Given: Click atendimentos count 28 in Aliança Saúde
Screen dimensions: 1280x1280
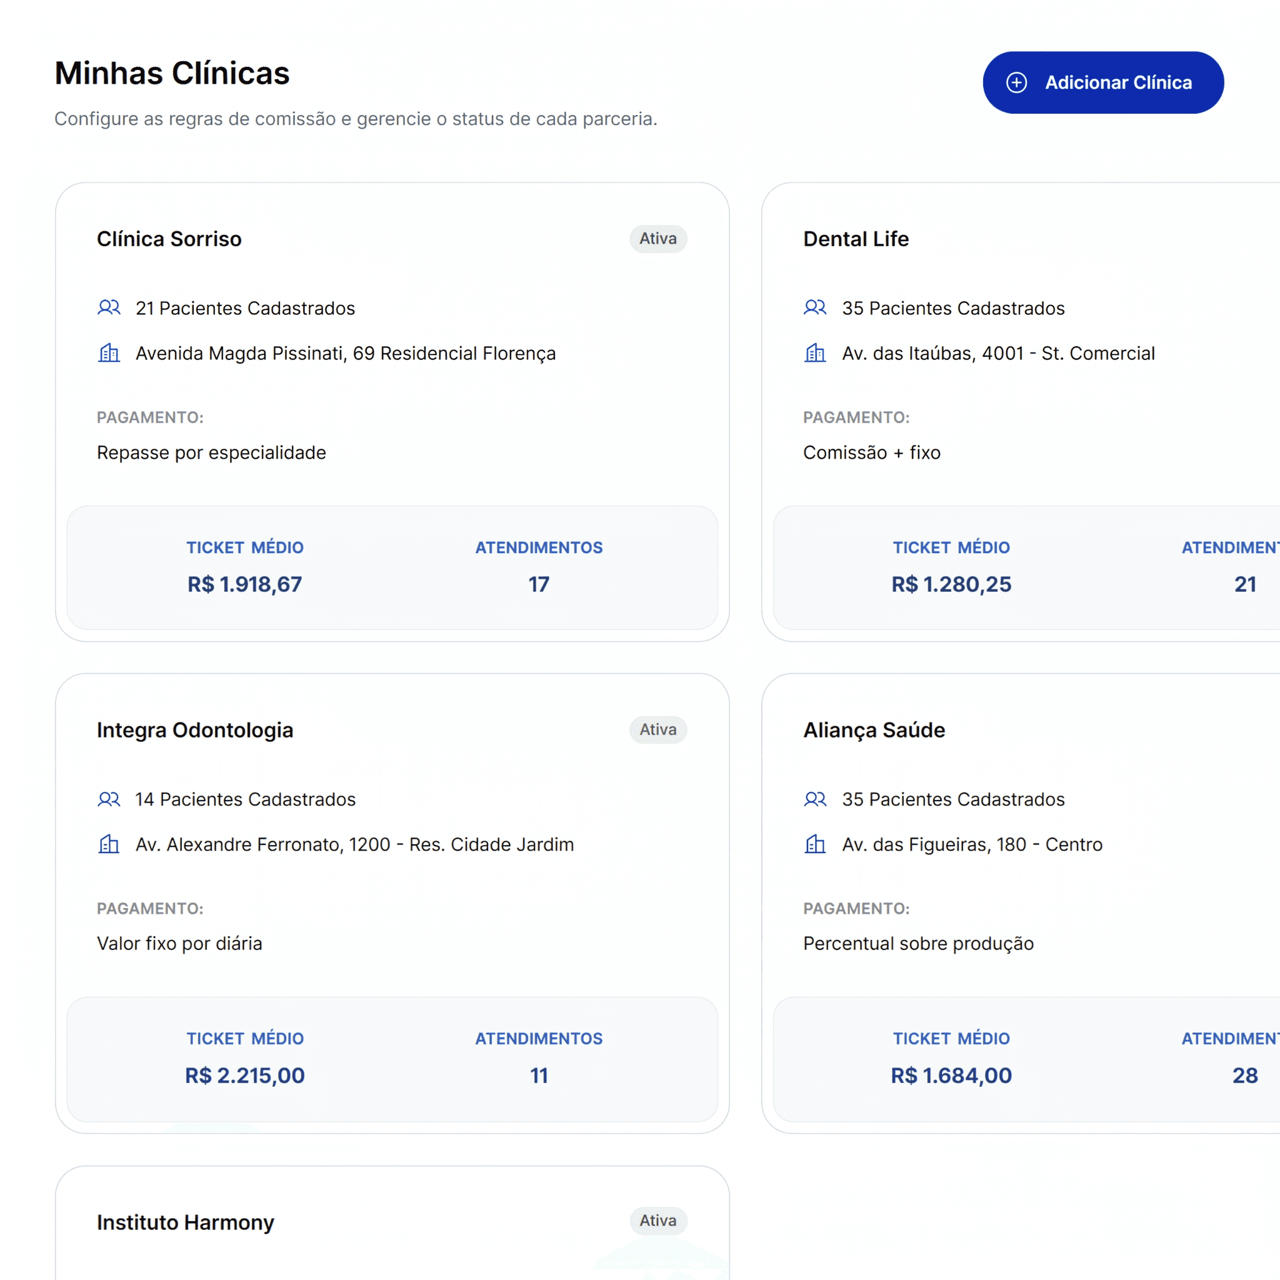Looking at the screenshot, I should tap(1245, 1075).
